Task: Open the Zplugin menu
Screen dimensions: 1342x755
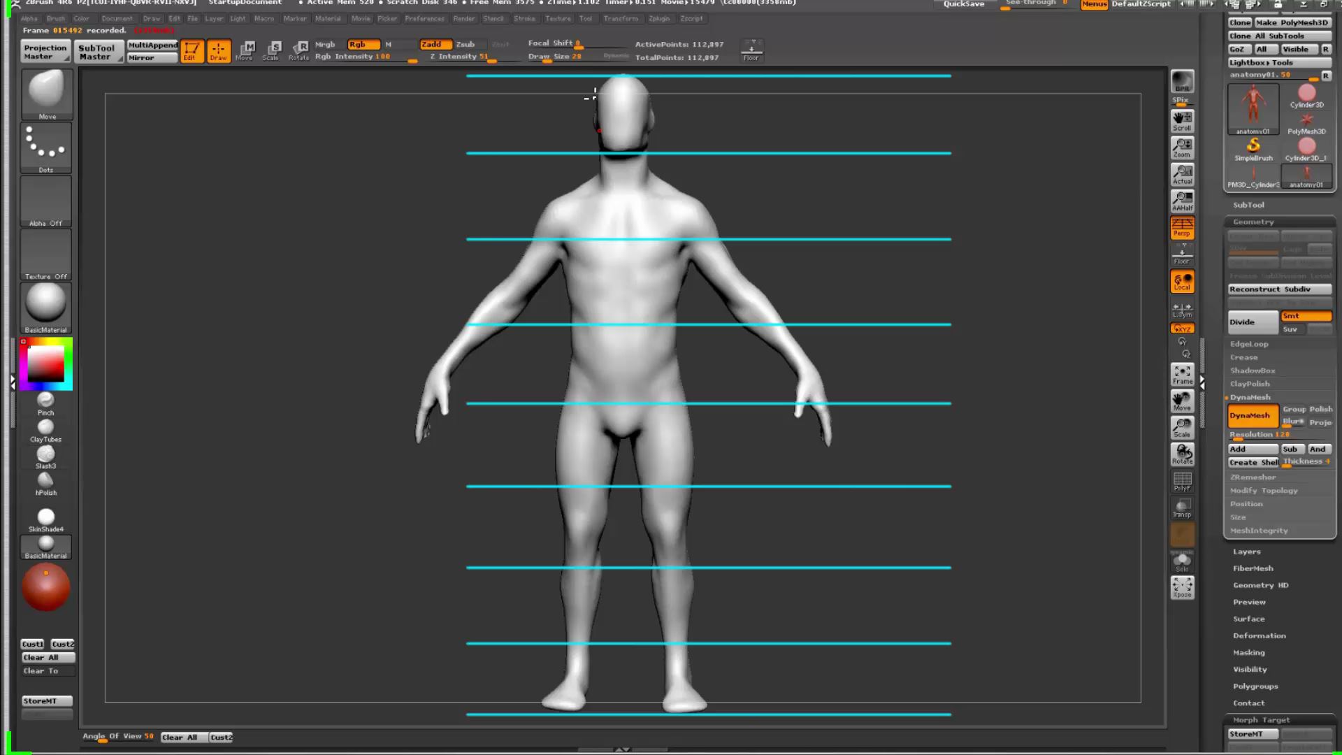Action: [659, 19]
